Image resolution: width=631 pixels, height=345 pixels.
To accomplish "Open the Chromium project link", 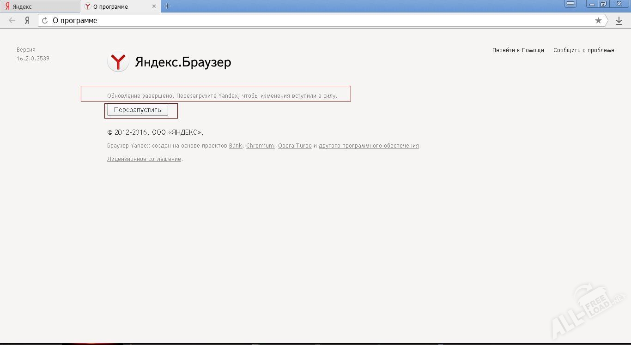I will (x=260, y=145).
